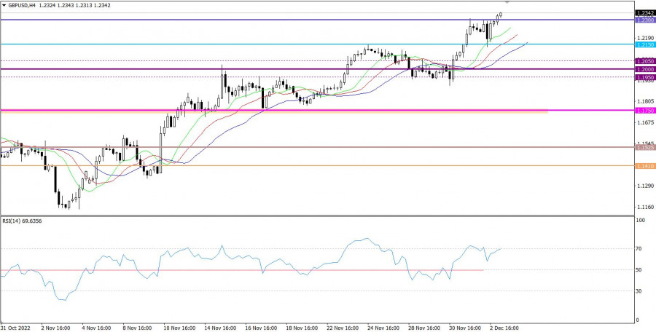Click the RSI 70 scale value
This screenshot has height=332, width=656.
(639, 249)
